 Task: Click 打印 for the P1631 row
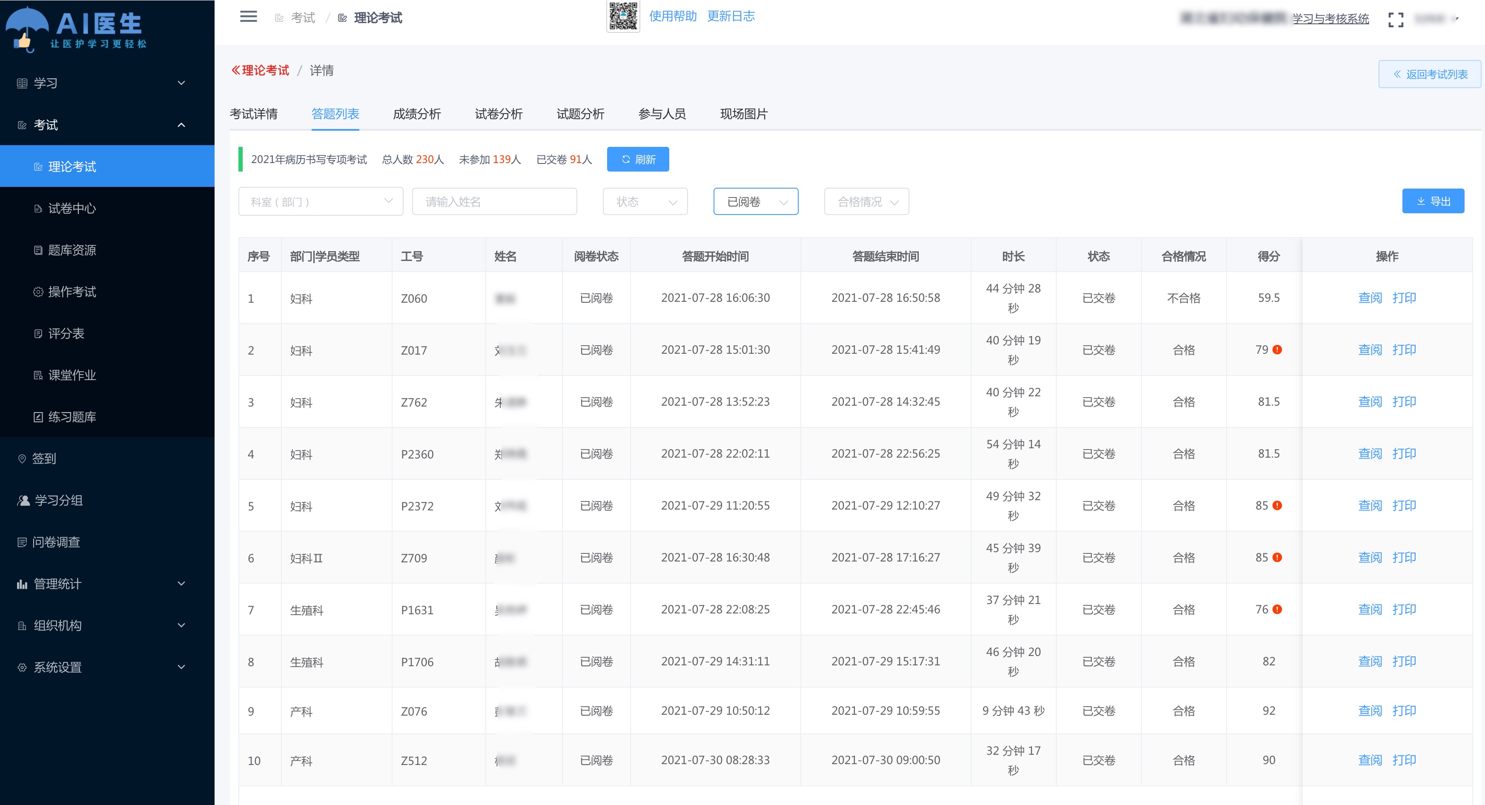[1404, 609]
